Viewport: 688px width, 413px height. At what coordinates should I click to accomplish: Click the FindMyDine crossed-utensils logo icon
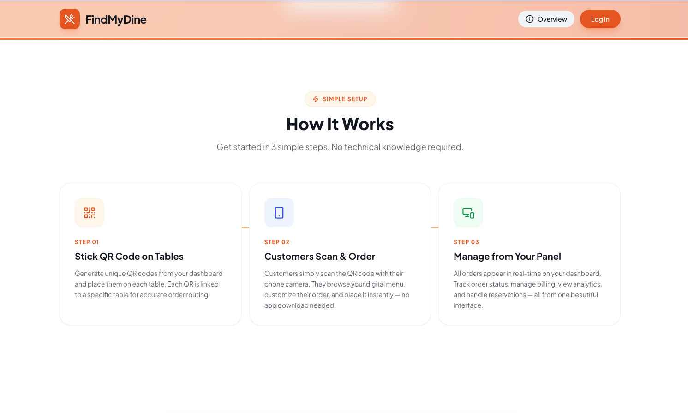coord(70,19)
